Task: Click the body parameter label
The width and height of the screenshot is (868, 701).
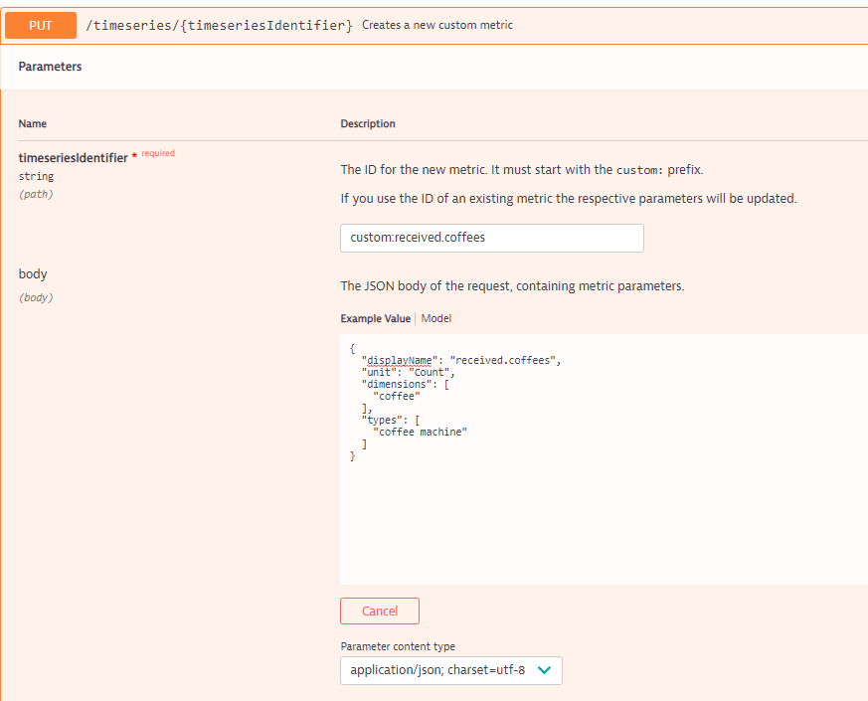Action: click(33, 273)
